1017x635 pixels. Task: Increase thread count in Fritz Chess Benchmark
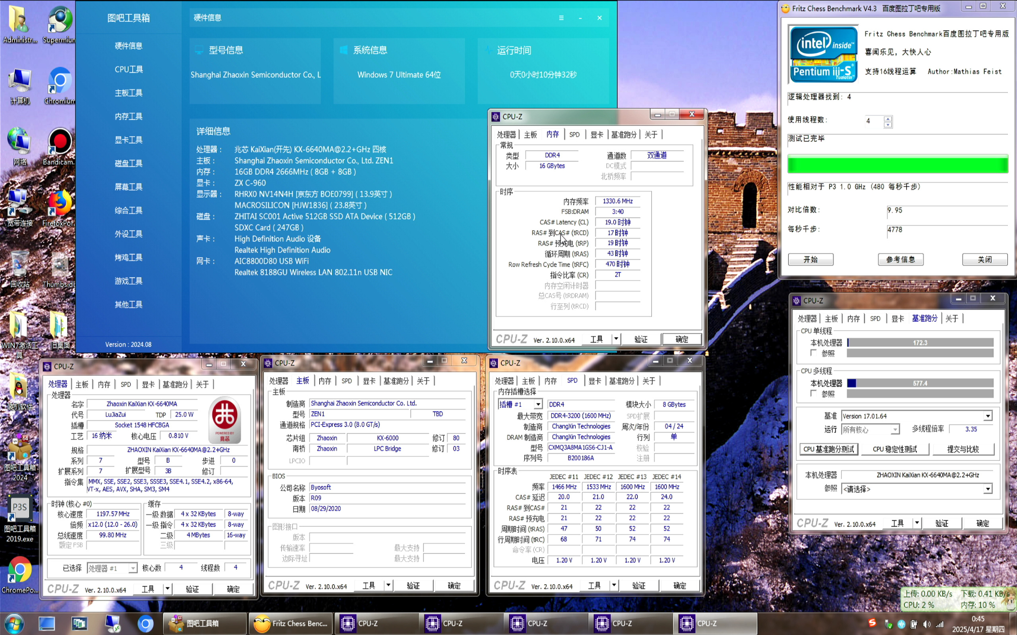(x=888, y=118)
